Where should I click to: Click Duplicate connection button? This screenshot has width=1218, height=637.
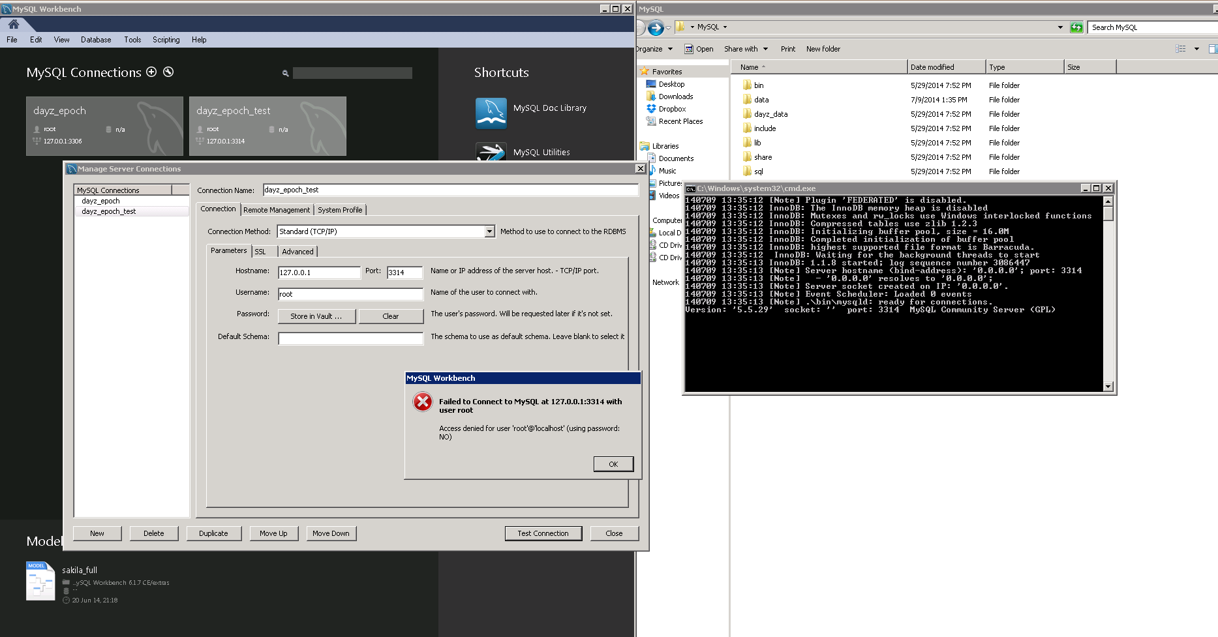click(213, 533)
